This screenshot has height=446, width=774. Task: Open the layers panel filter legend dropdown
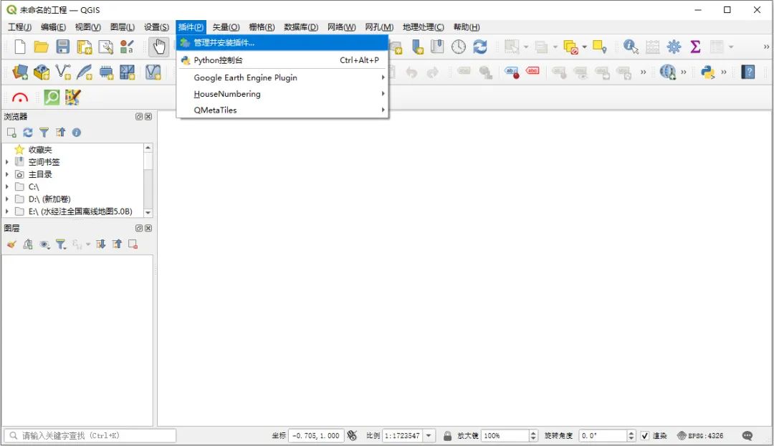(61, 245)
